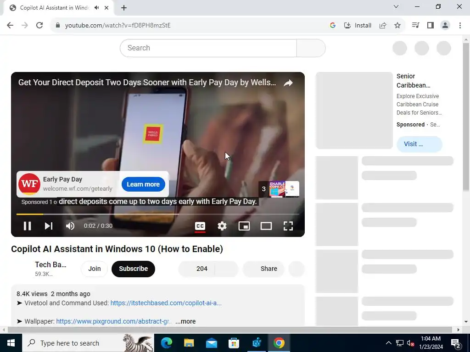
Task: Open welcome.wf.com/getearly ad link
Action: tap(78, 188)
